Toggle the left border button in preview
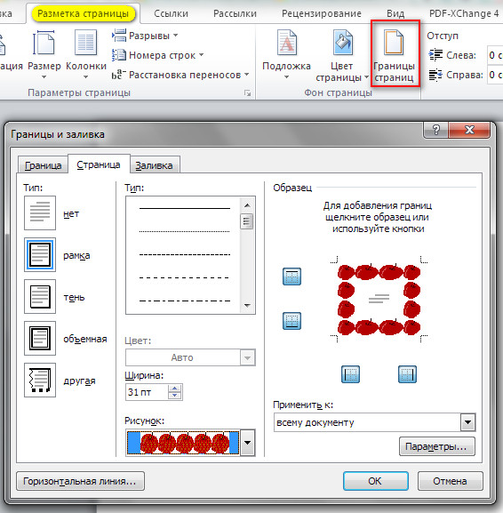 point(351,374)
